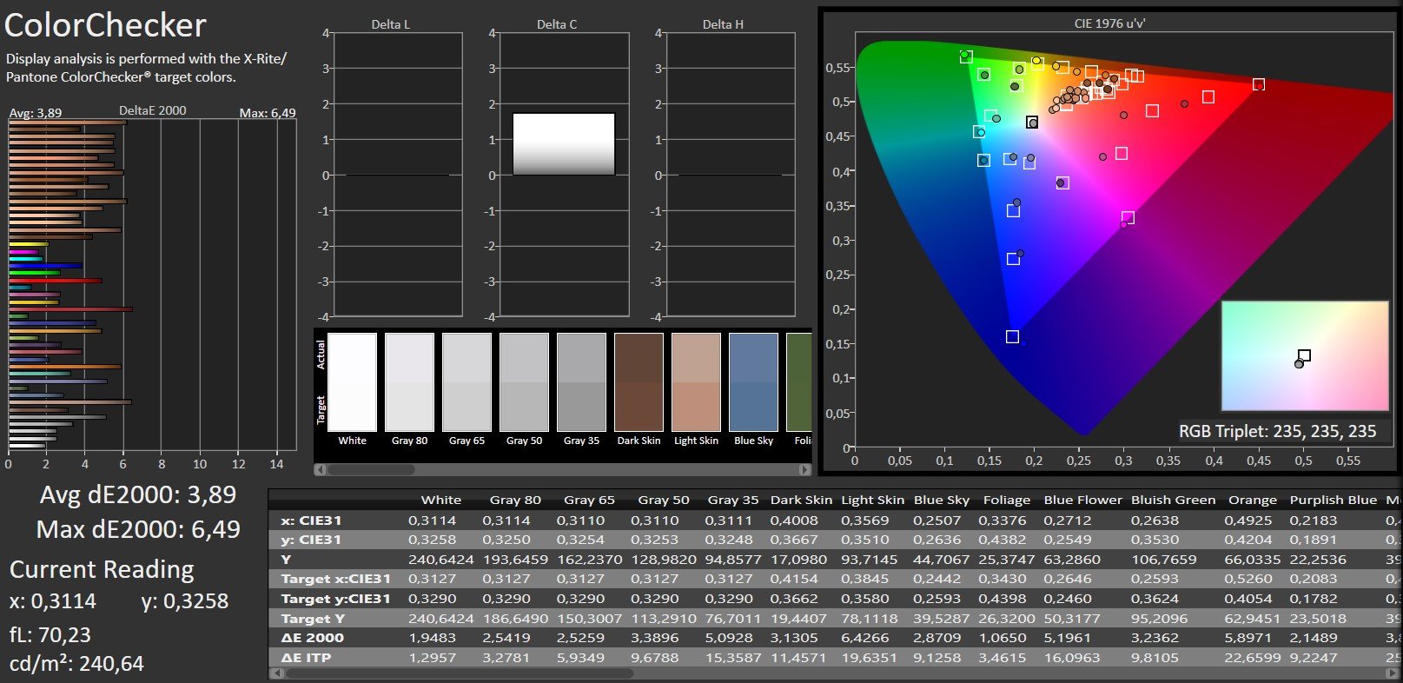Select the Gray 35 color swatch

pyautogui.click(x=581, y=382)
